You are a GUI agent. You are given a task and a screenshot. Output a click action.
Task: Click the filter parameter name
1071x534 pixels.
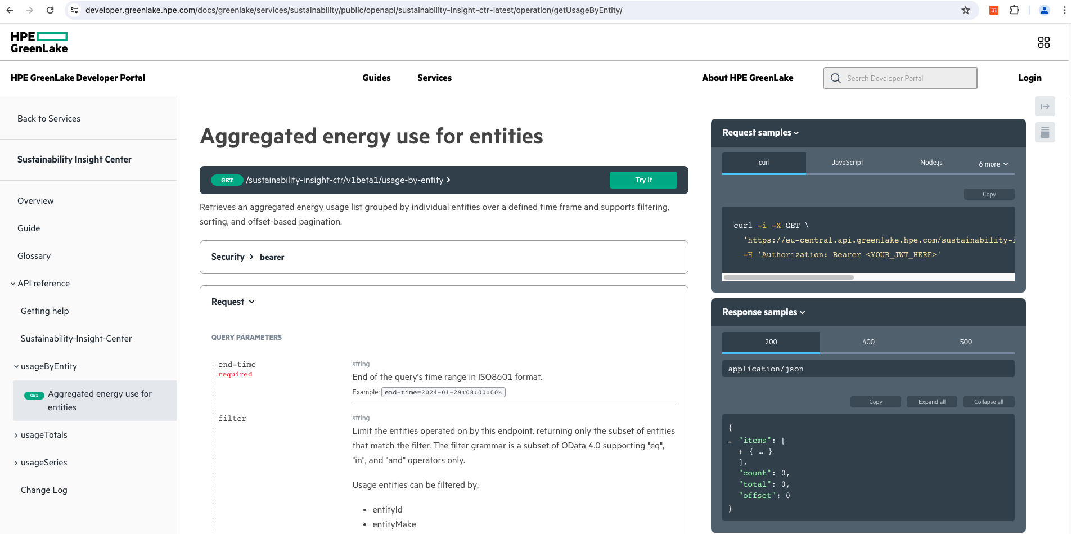pos(232,419)
